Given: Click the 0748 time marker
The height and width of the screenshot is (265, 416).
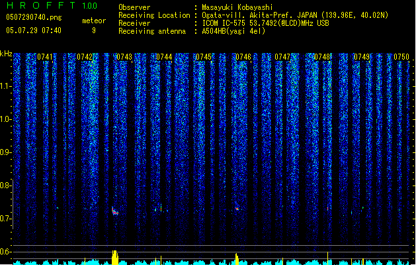Looking at the screenshot, I should 322,57.
